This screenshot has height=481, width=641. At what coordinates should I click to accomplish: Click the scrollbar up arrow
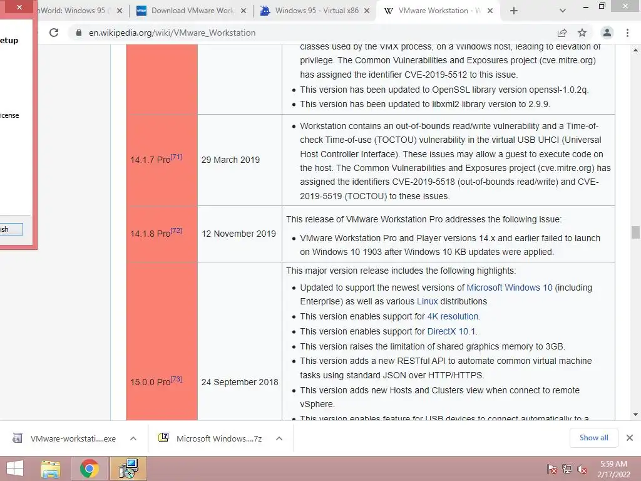coord(635,50)
